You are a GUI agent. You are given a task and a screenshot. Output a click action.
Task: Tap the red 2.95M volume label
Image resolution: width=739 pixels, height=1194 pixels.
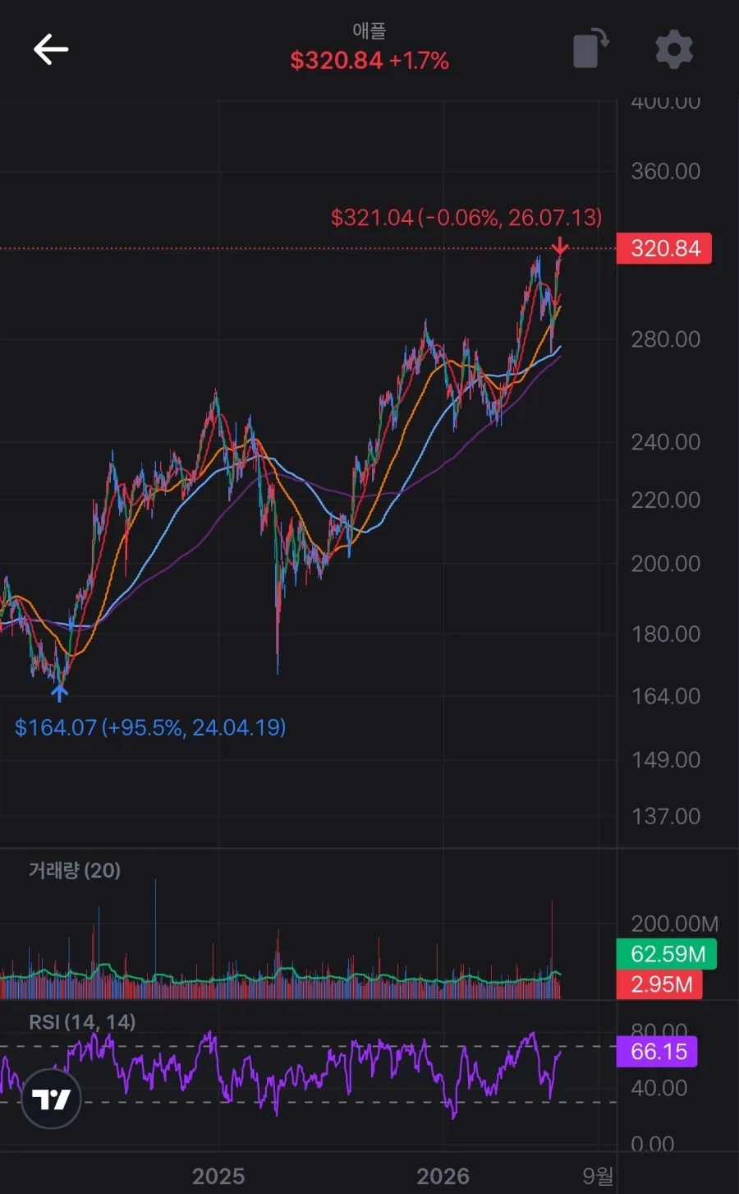pyautogui.click(x=659, y=984)
